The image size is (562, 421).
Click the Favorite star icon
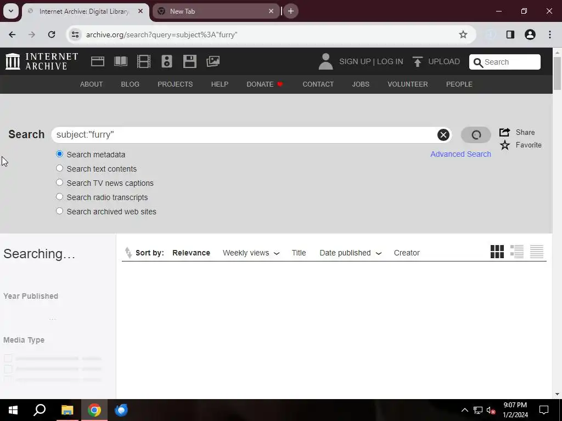[505, 145]
